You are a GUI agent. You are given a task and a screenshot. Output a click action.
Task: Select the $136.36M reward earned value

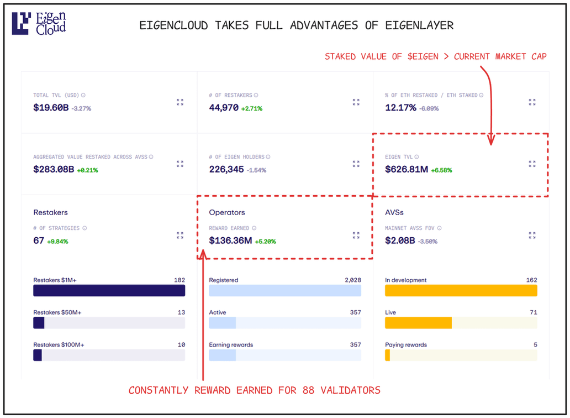point(230,241)
